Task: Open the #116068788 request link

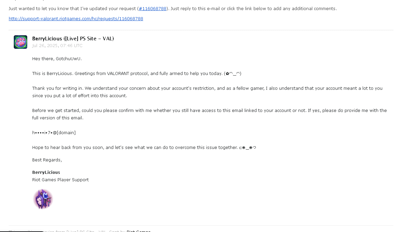Action: [x=153, y=9]
